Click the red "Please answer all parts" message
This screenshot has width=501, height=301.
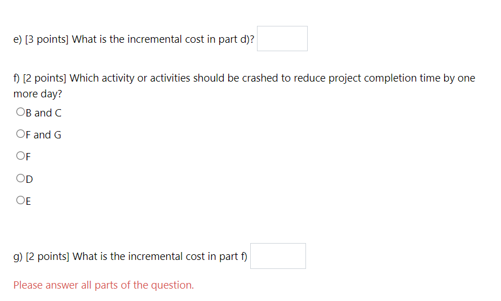click(104, 285)
